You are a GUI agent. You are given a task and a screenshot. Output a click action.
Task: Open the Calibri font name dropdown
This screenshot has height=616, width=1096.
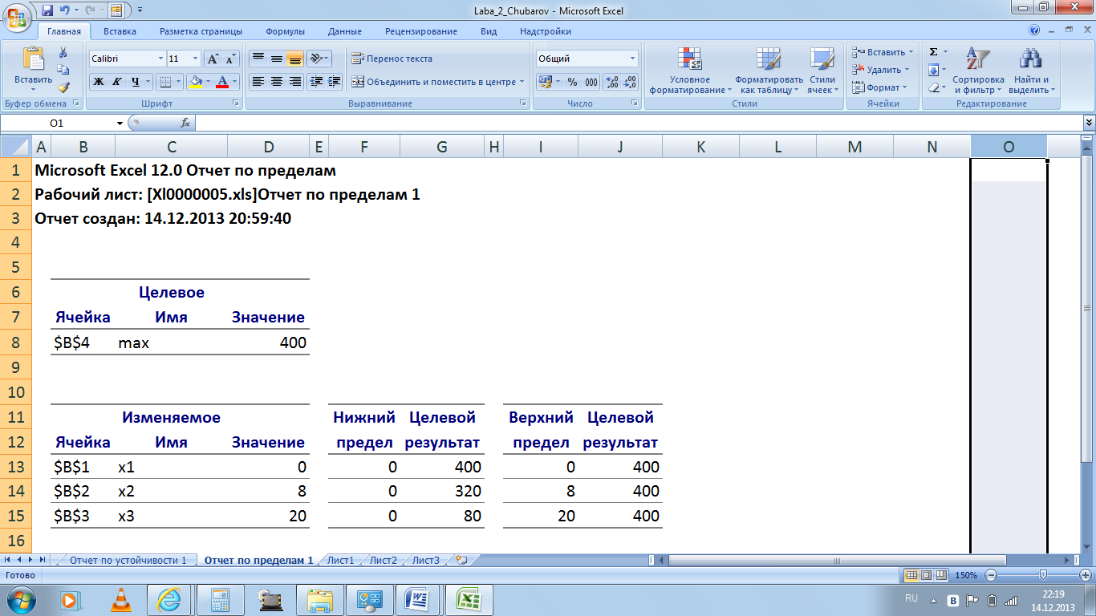160,59
